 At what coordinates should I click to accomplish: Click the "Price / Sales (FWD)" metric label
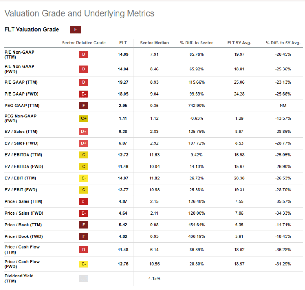[x=24, y=213]
